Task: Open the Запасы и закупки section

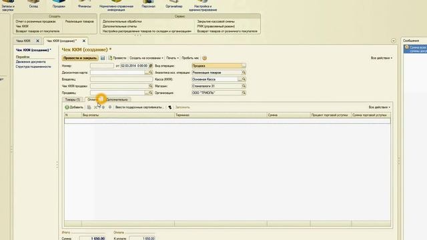Action: point(8,6)
